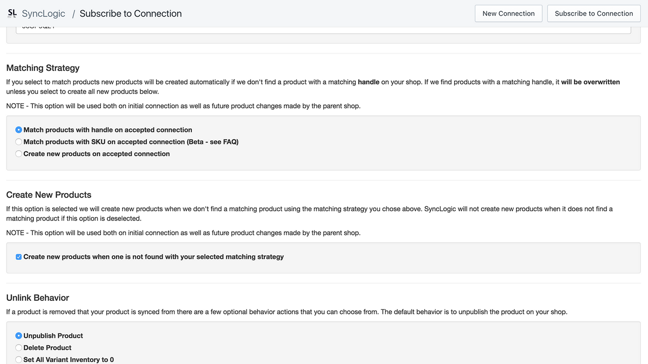The image size is (648, 364).
Task: Click the SL logo icon
Action: [x=12, y=13]
